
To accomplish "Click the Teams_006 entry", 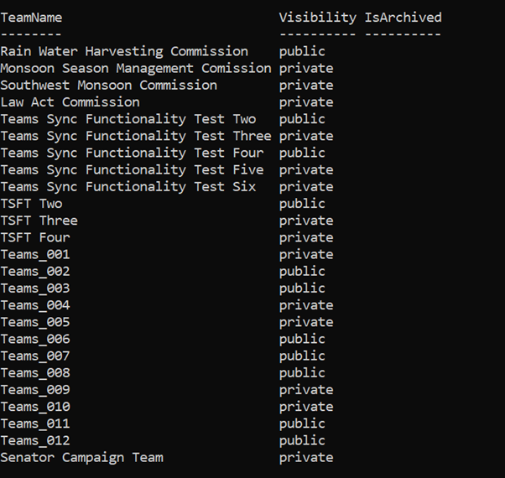I will 35,339.
